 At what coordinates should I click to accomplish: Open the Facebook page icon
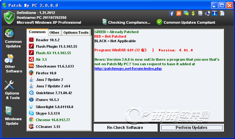[171, 13]
